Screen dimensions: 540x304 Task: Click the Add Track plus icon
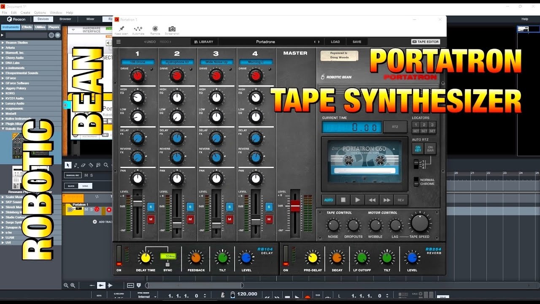(x=95, y=221)
